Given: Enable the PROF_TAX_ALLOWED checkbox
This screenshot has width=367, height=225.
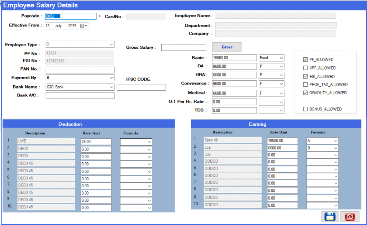Looking at the screenshot, I should pyautogui.click(x=305, y=85).
